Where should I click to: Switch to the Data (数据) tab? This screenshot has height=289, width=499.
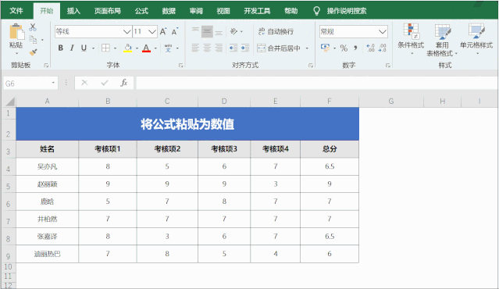click(x=169, y=11)
